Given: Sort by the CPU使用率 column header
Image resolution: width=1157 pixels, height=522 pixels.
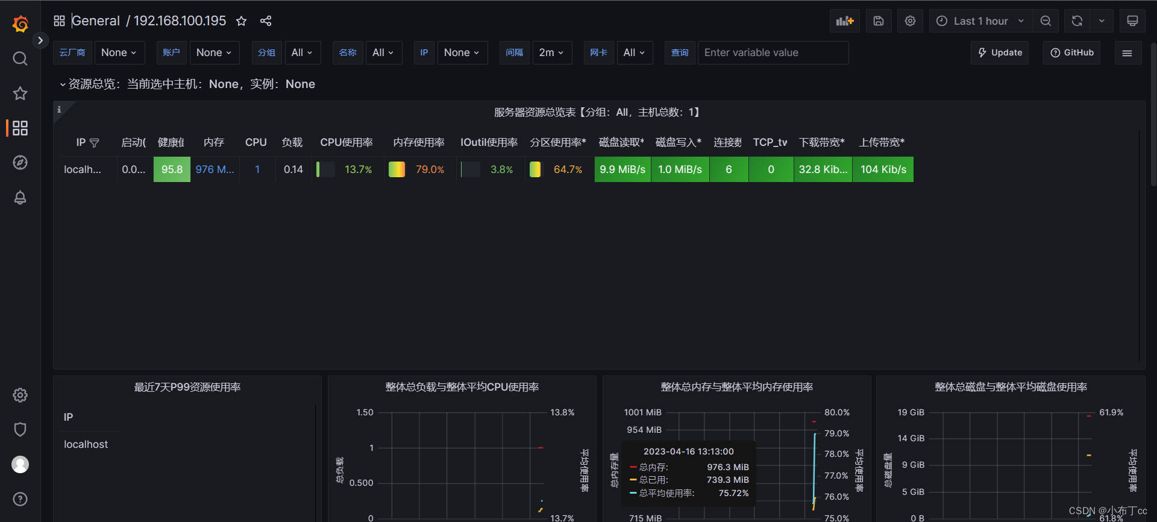Looking at the screenshot, I should 346,143.
